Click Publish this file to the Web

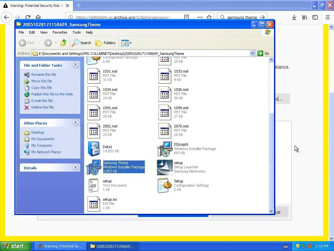click(52, 94)
